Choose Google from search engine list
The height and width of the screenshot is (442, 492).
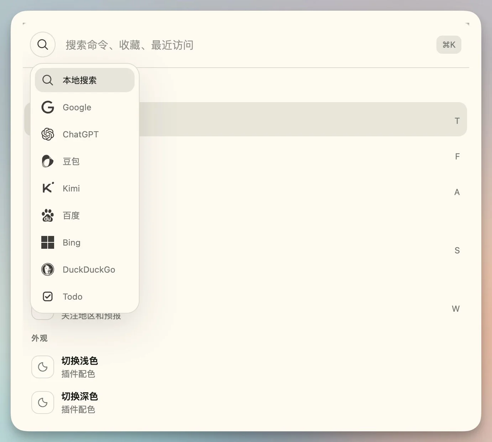85,107
